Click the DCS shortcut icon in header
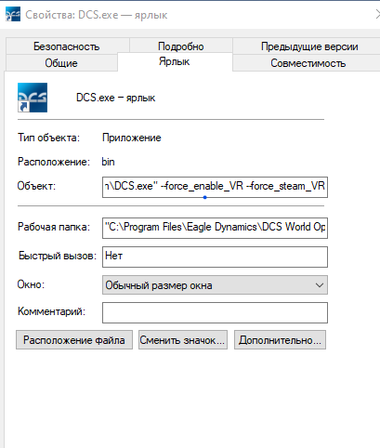The image size is (380, 448). coord(33,98)
